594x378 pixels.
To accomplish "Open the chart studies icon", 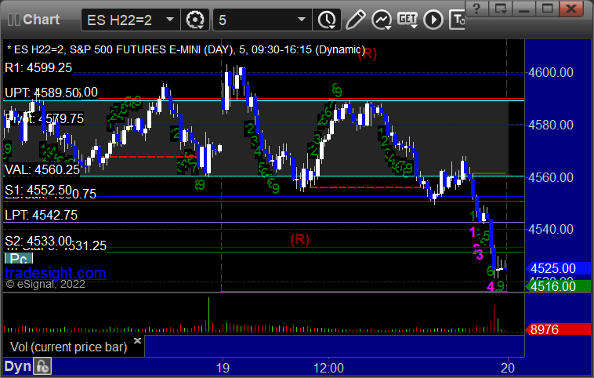I will [382, 20].
